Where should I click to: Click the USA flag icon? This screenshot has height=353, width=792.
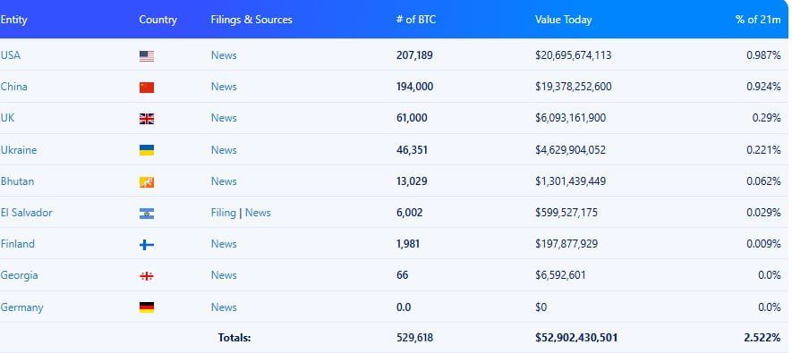(147, 56)
